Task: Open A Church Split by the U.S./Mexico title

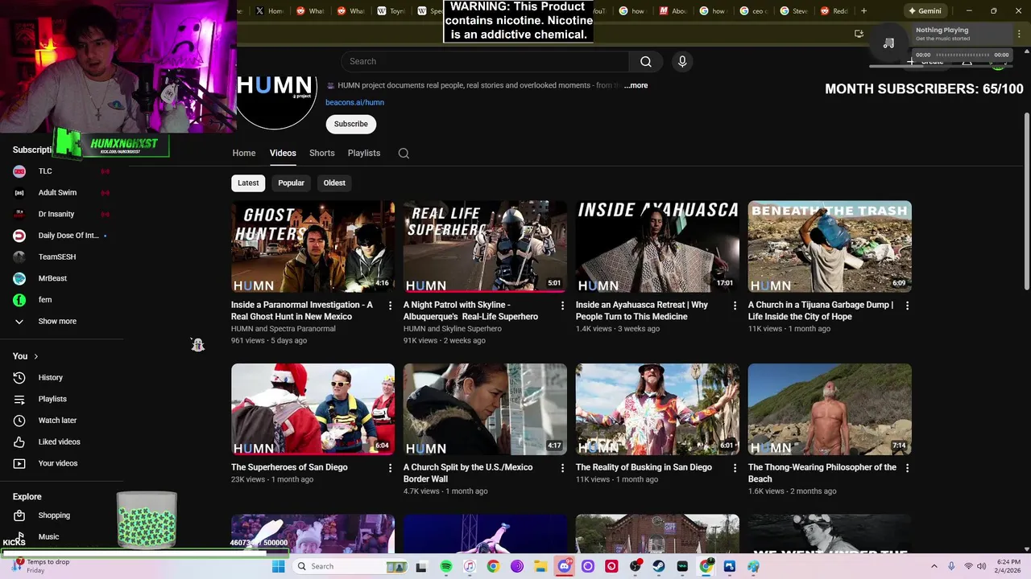Action: pos(467,473)
